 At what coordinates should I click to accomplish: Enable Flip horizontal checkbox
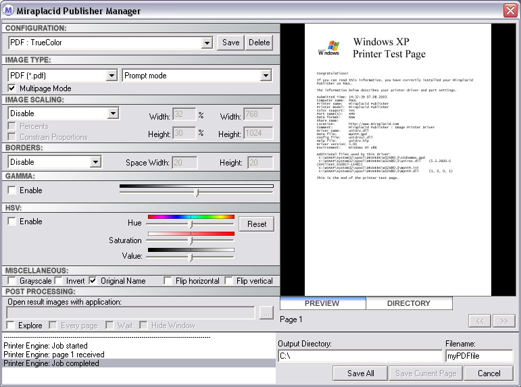click(168, 281)
